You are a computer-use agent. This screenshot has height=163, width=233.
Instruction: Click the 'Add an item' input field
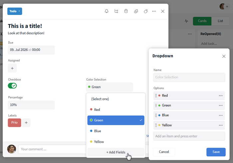[190, 136]
